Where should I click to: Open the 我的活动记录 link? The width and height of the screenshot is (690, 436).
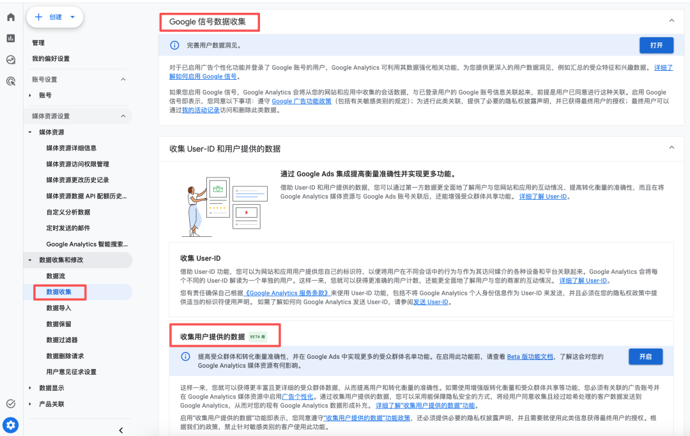coord(201,110)
